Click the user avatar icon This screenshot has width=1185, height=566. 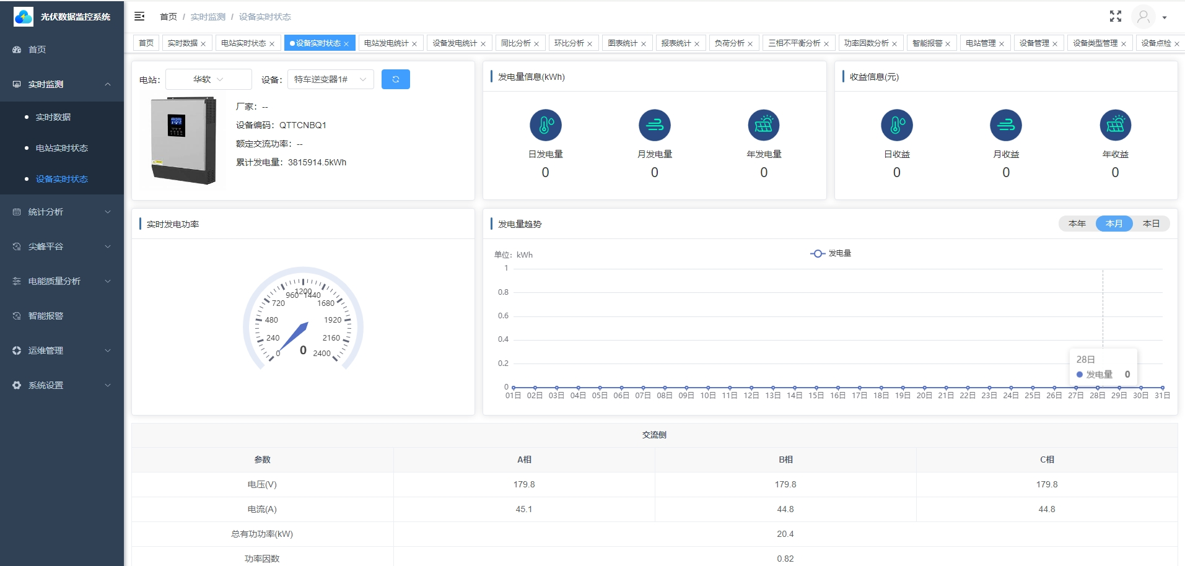(1143, 17)
